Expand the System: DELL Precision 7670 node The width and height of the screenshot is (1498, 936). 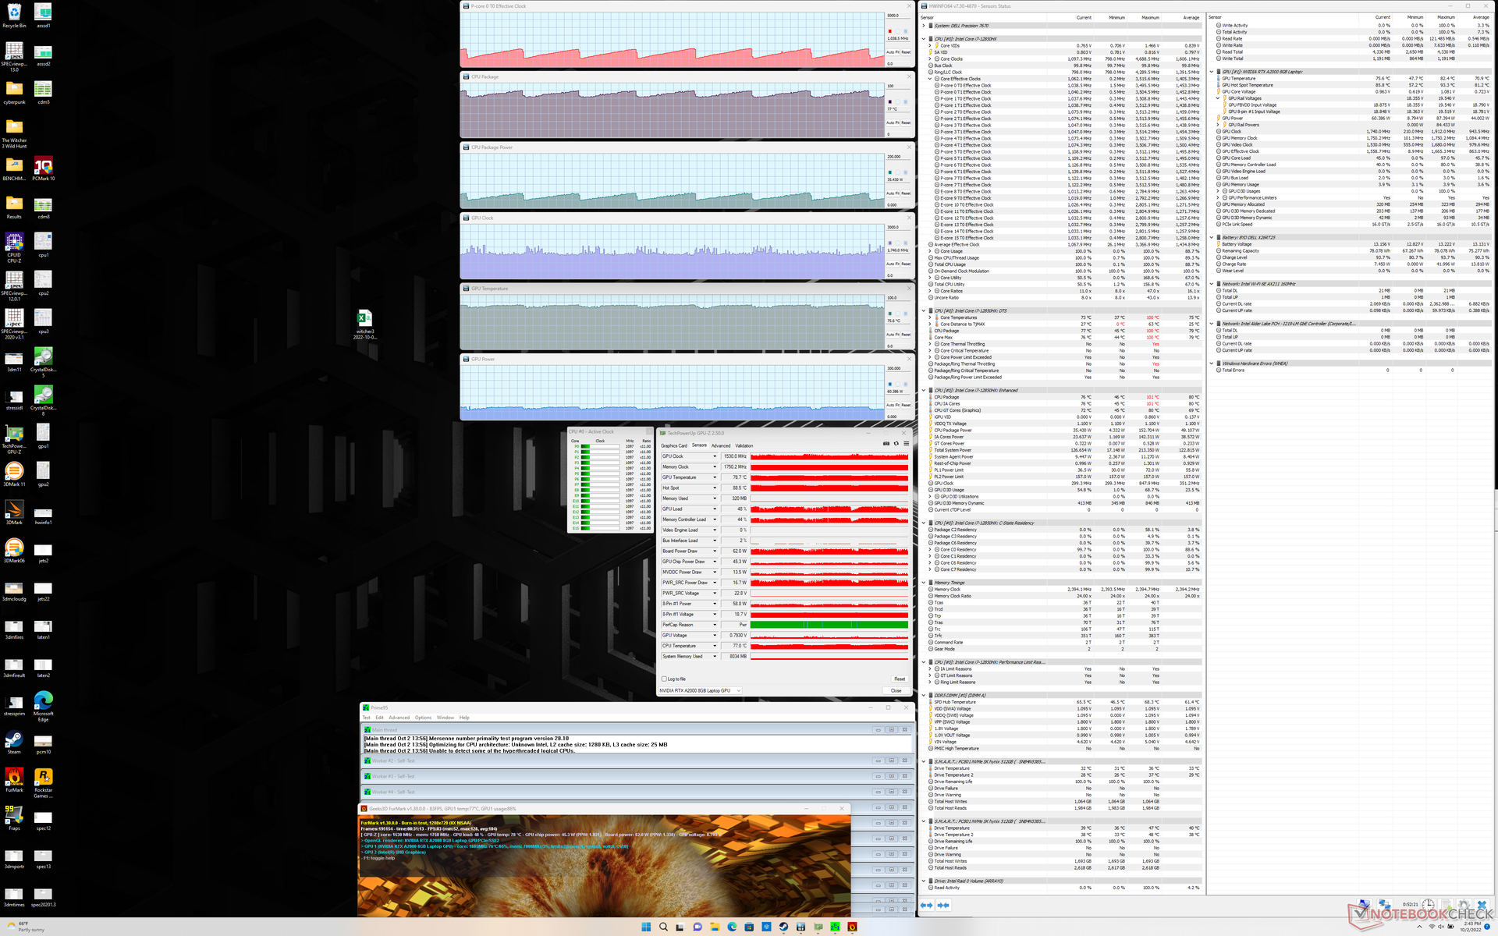click(925, 26)
